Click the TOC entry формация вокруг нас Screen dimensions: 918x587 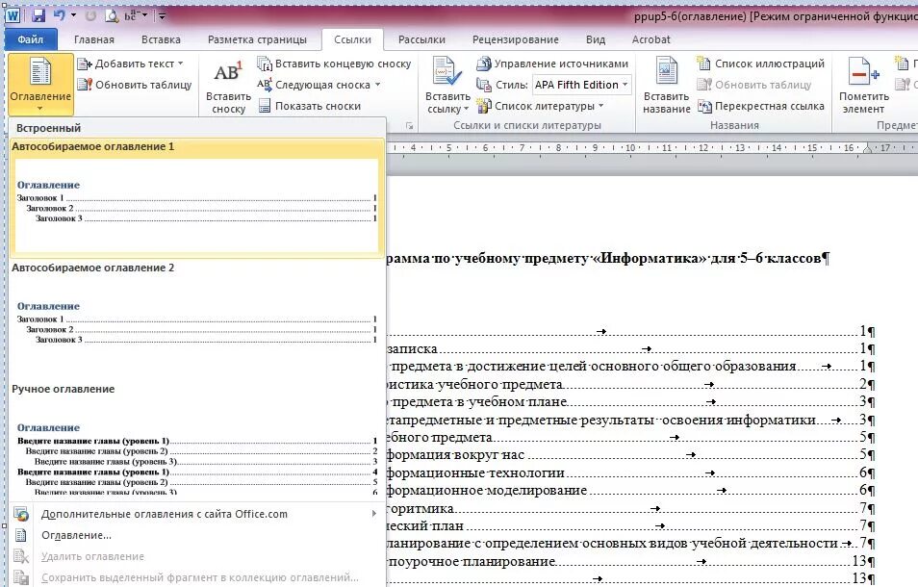[630, 455]
